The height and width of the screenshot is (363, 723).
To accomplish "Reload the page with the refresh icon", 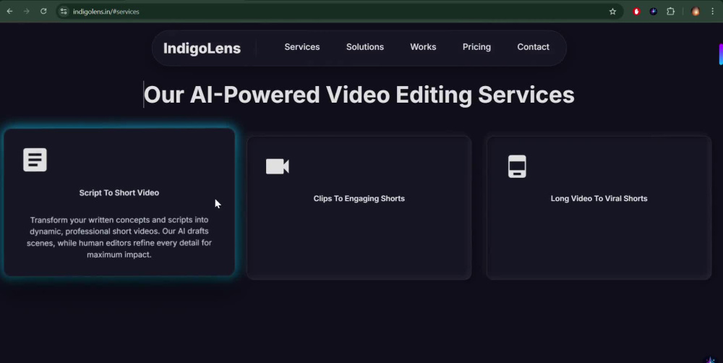I will [x=43, y=11].
